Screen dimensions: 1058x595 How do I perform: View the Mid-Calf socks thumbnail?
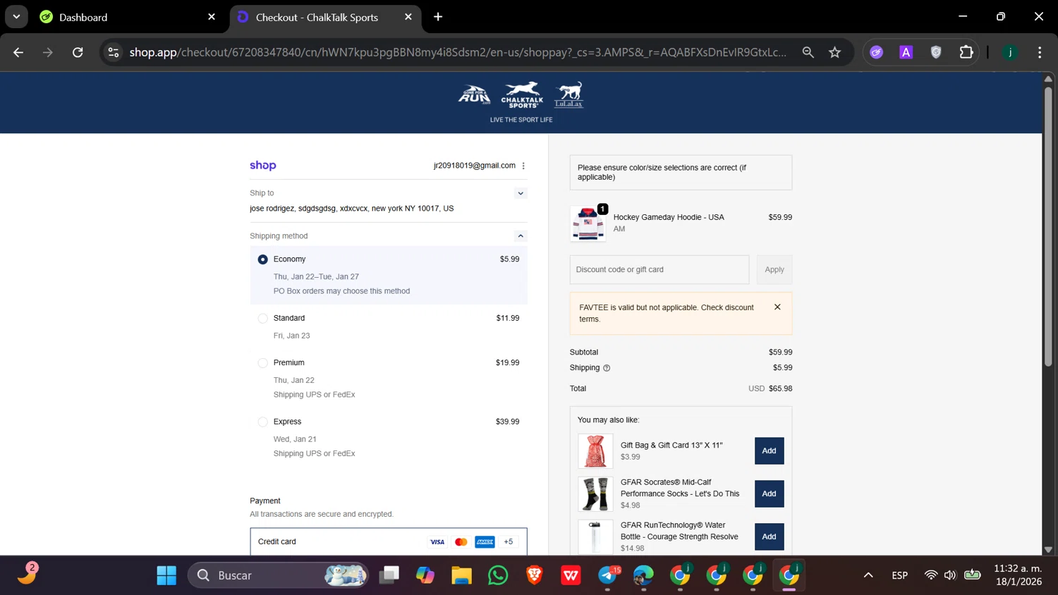(595, 493)
